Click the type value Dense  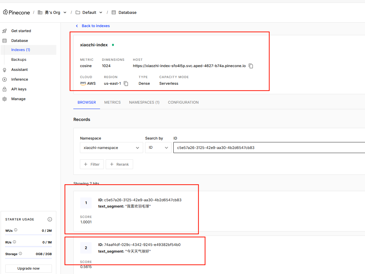(144, 83)
